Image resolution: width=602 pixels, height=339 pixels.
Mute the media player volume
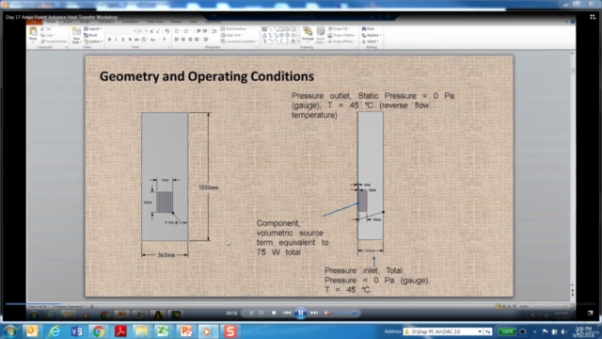(327, 313)
